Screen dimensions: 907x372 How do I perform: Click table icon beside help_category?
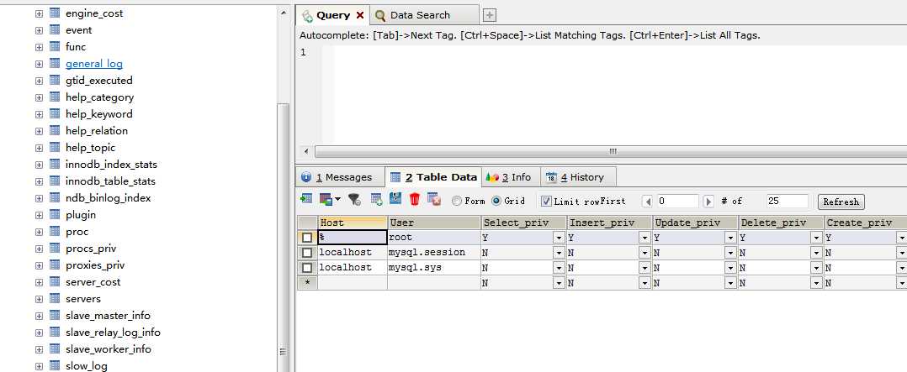pyautogui.click(x=55, y=97)
